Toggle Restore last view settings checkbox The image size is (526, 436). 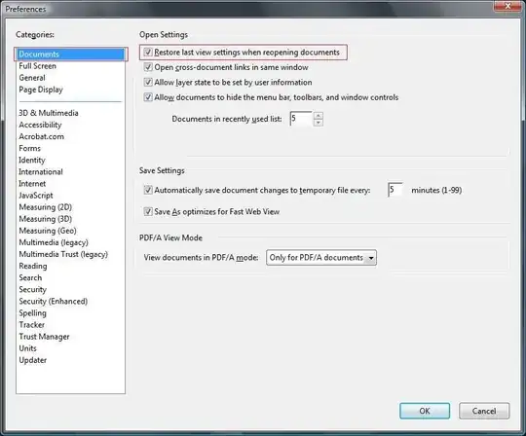click(x=148, y=52)
